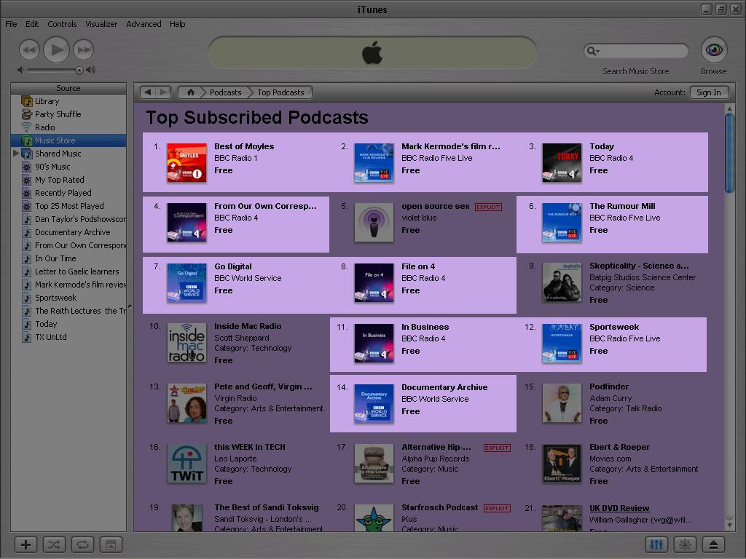Click the Play button
The height and width of the screenshot is (559, 746).
(56, 49)
